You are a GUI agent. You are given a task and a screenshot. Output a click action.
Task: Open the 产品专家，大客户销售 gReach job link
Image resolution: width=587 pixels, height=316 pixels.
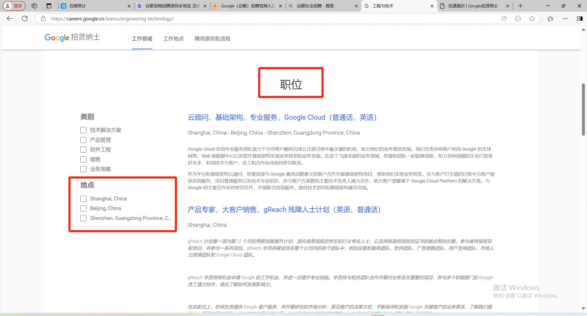pyautogui.click(x=285, y=210)
